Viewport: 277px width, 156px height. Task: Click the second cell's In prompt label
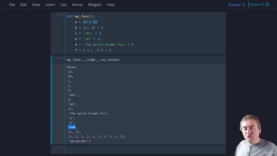click(x=60, y=58)
